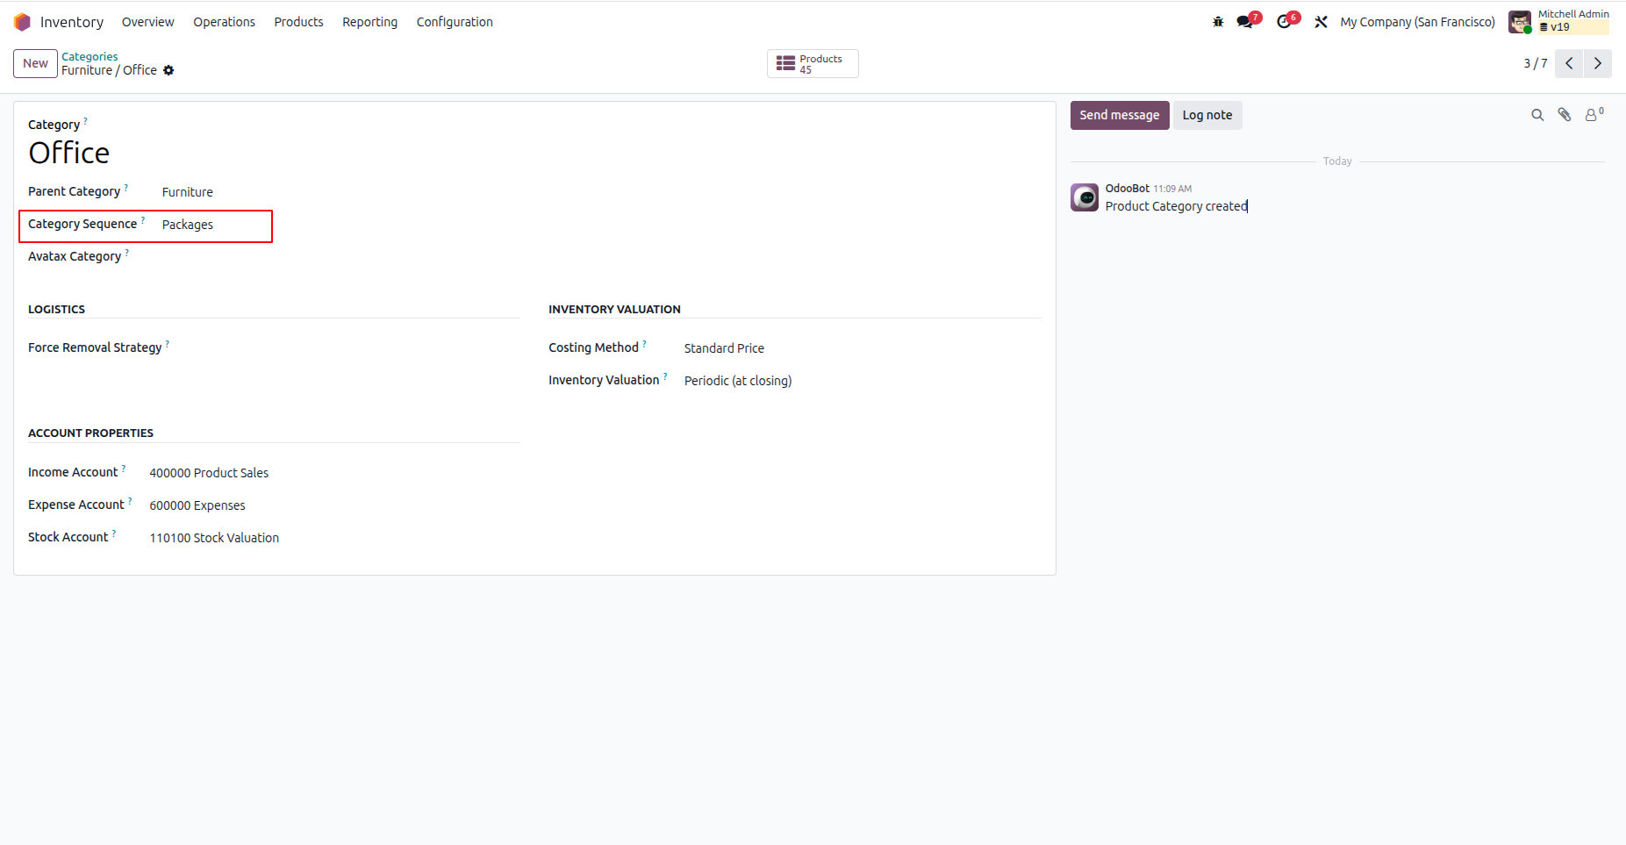Click the Mitchell Admin avatar
The image size is (1626, 845).
pyautogui.click(x=1520, y=22)
